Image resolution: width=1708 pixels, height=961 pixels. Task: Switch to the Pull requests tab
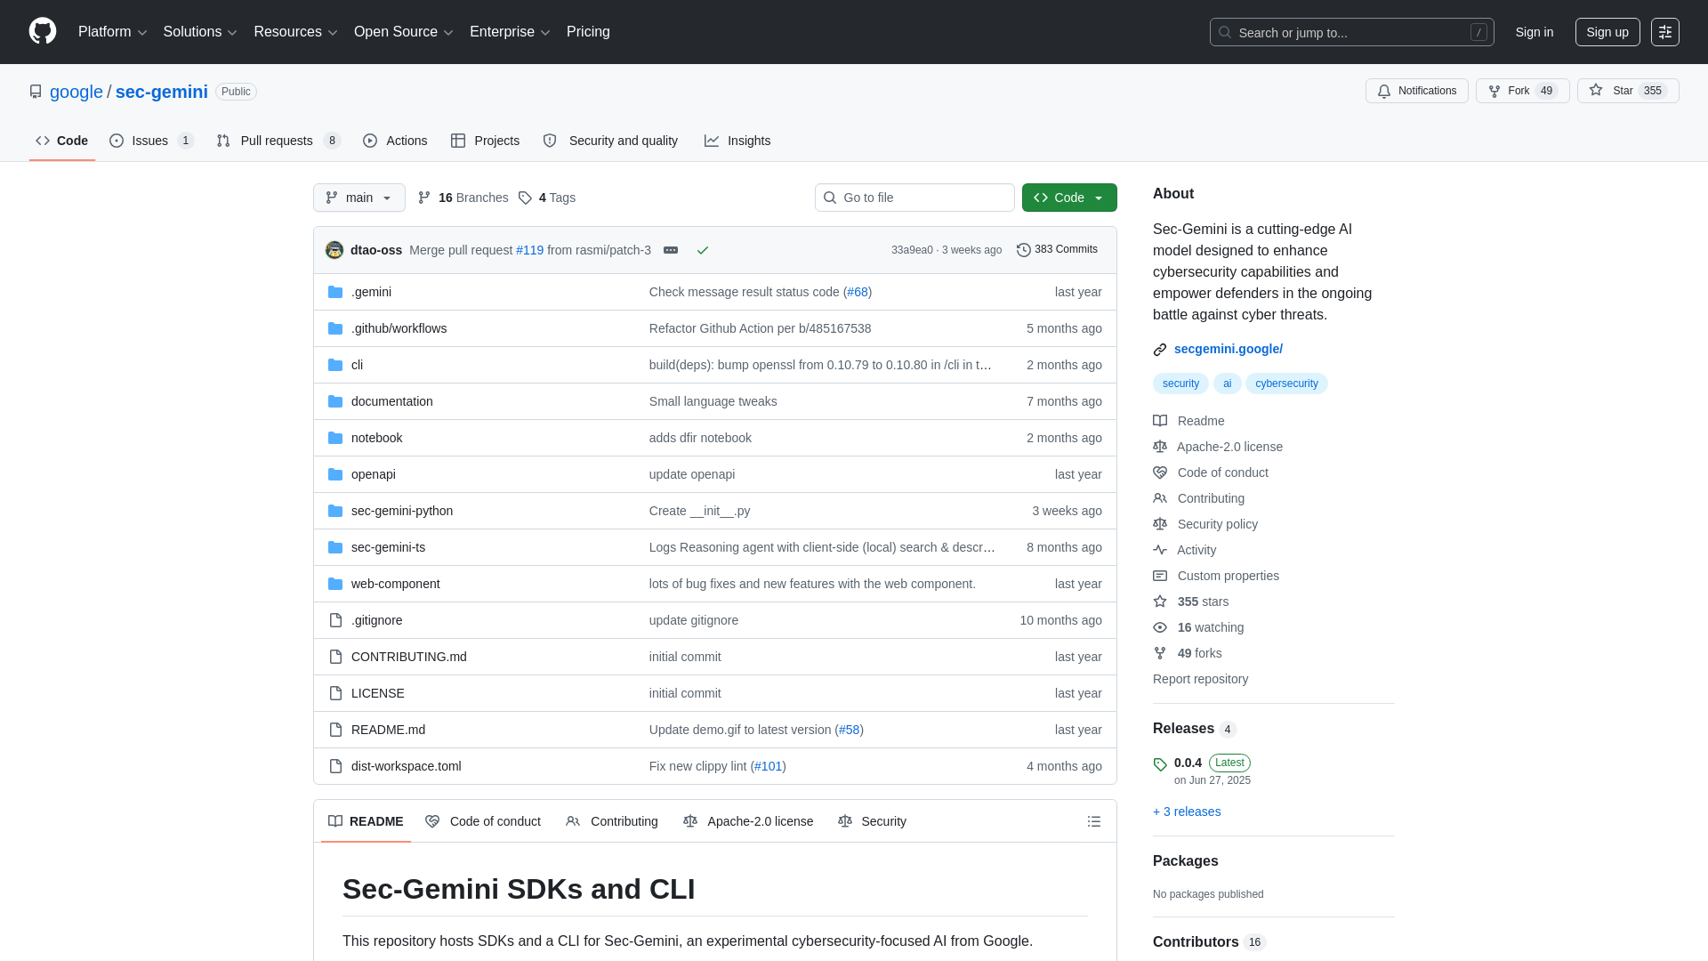278,141
